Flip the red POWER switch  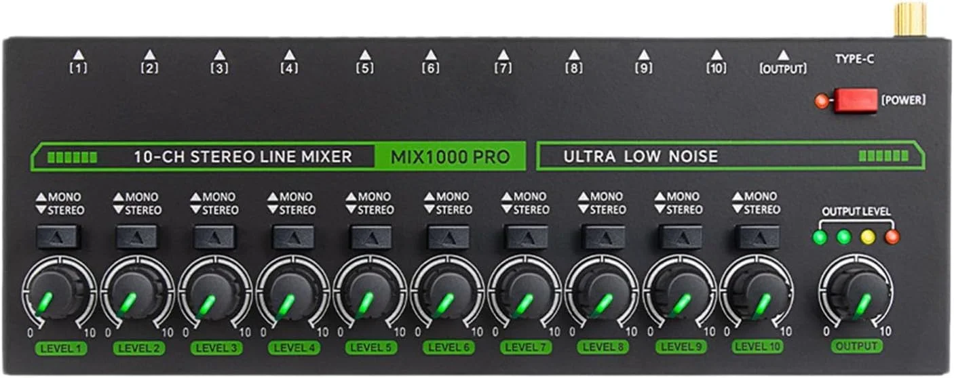[856, 101]
